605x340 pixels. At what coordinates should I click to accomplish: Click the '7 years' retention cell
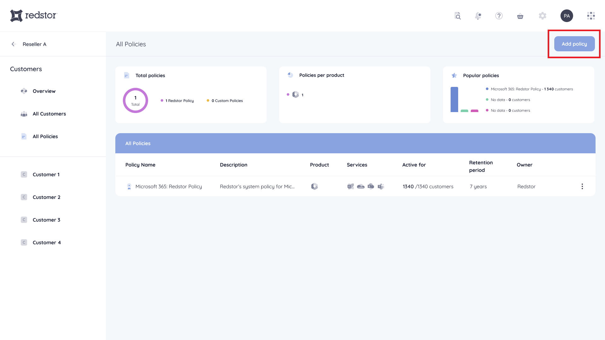click(478, 186)
